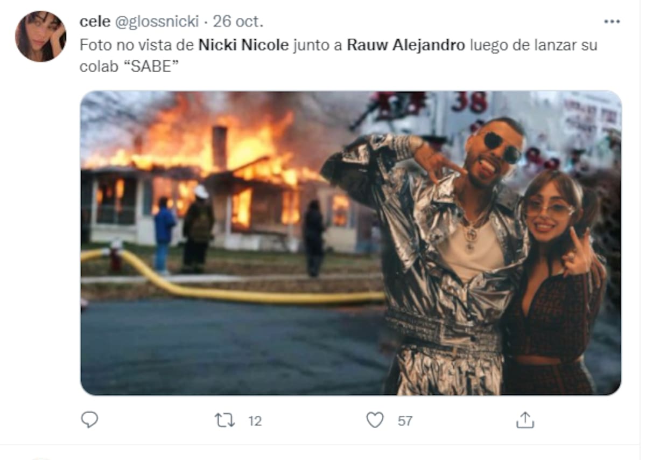This screenshot has height=460, width=646.
Task: Open the three-dot more options menu
Action: tap(612, 22)
